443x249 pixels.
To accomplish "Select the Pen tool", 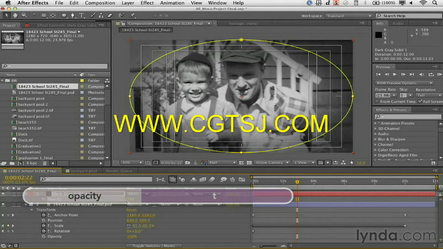I will pyautogui.click(x=73, y=15).
